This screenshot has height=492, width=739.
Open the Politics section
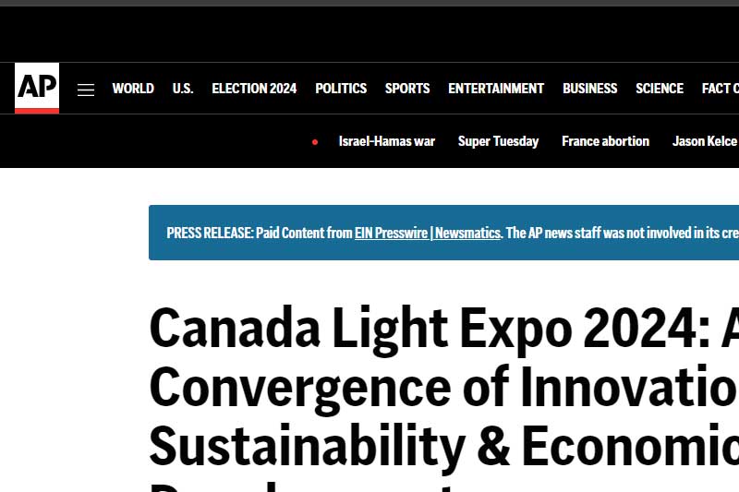point(341,89)
